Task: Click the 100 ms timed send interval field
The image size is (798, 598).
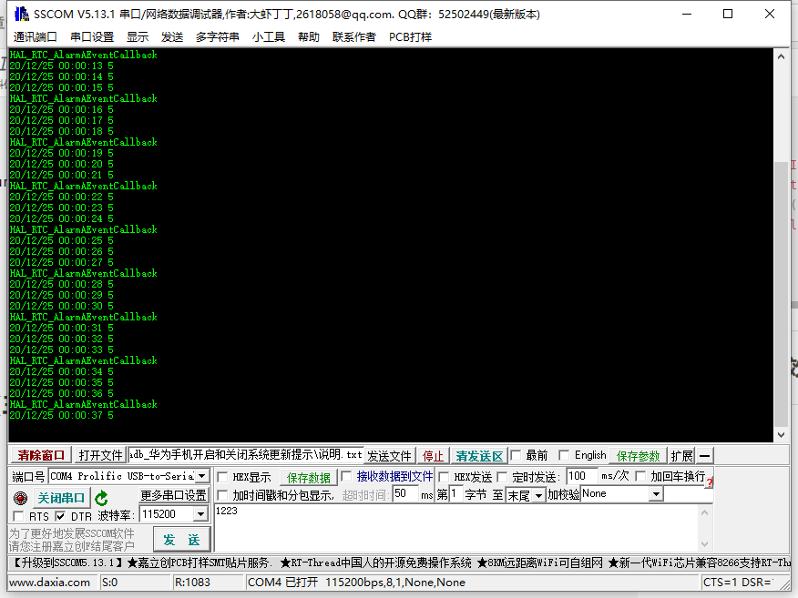Action: coord(582,476)
